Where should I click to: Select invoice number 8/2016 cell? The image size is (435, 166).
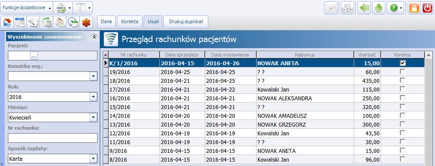(x=134, y=159)
